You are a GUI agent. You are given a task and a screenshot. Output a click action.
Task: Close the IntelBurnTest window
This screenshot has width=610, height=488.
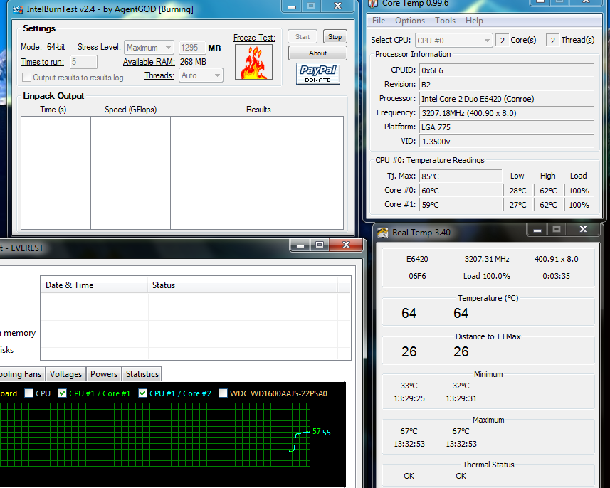[337, 6]
